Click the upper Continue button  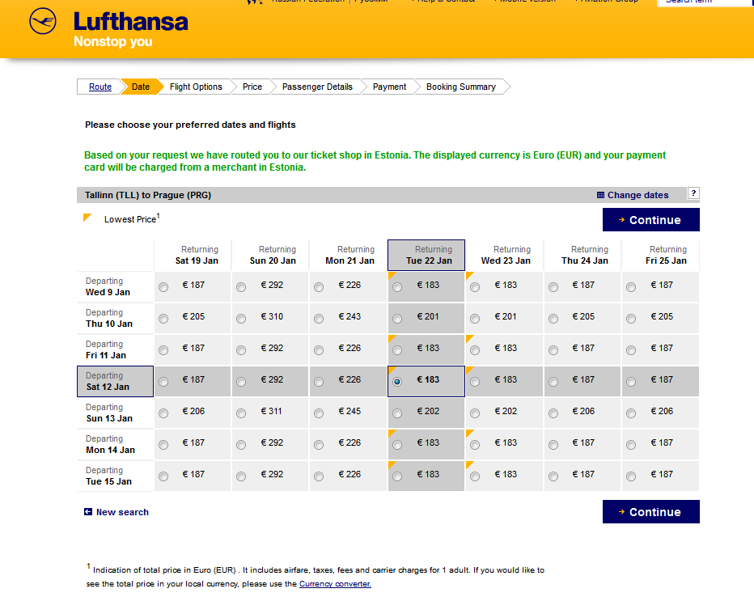[650, 220]
